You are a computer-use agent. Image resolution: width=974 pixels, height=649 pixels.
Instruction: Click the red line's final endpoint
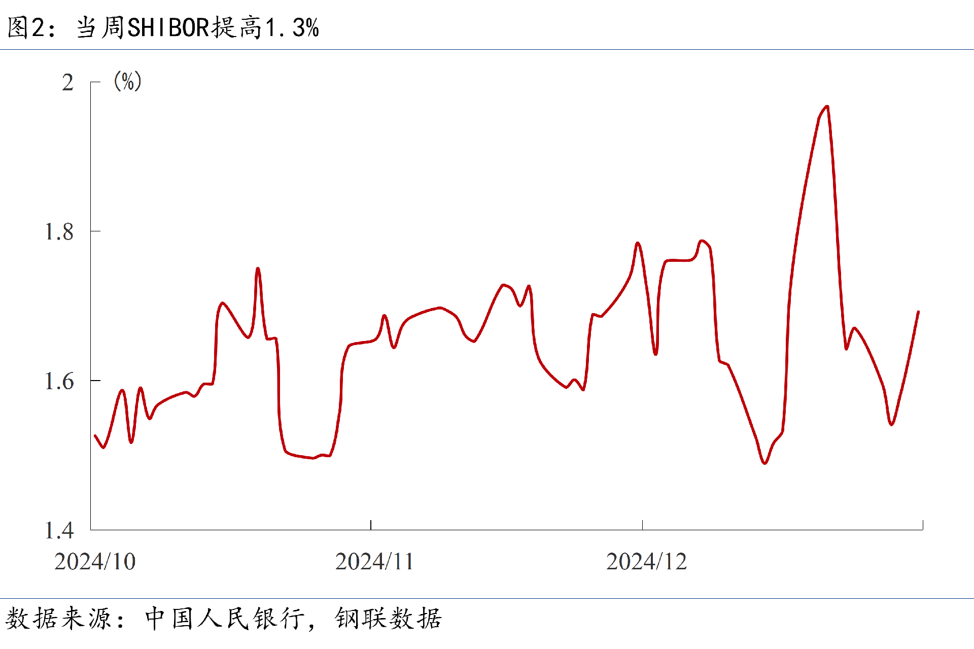coord(918,312)
